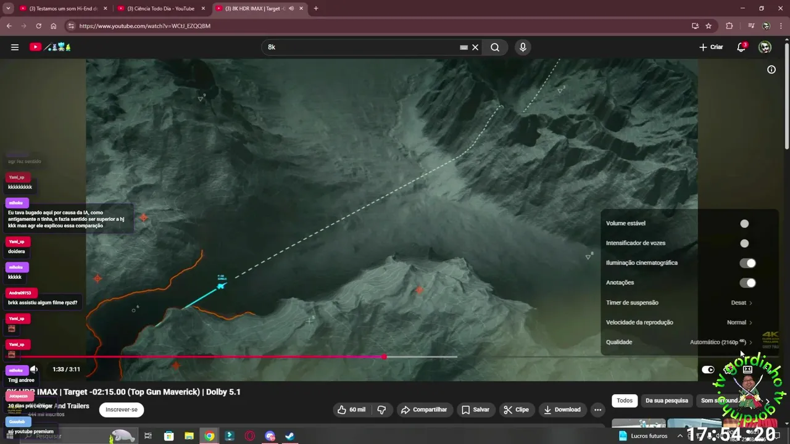This screenshot has width=790, height=444.
Task: Open Chrome media controls icon
Action: click(751, 26)
